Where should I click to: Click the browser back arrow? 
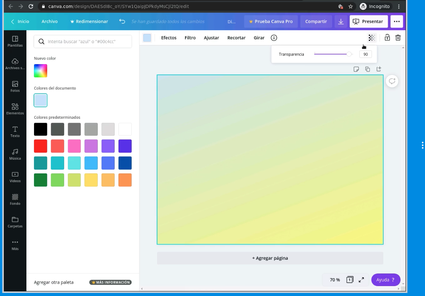pyautogui.click(x=11, y=6)
